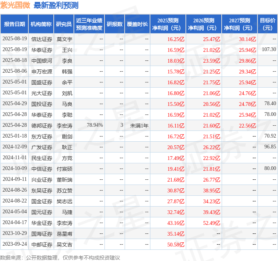Image resolution: width=278 pixels, height=261 pixels.
Task: Click the 50.58亿 profit forecast value
Action: click(176, 245)
